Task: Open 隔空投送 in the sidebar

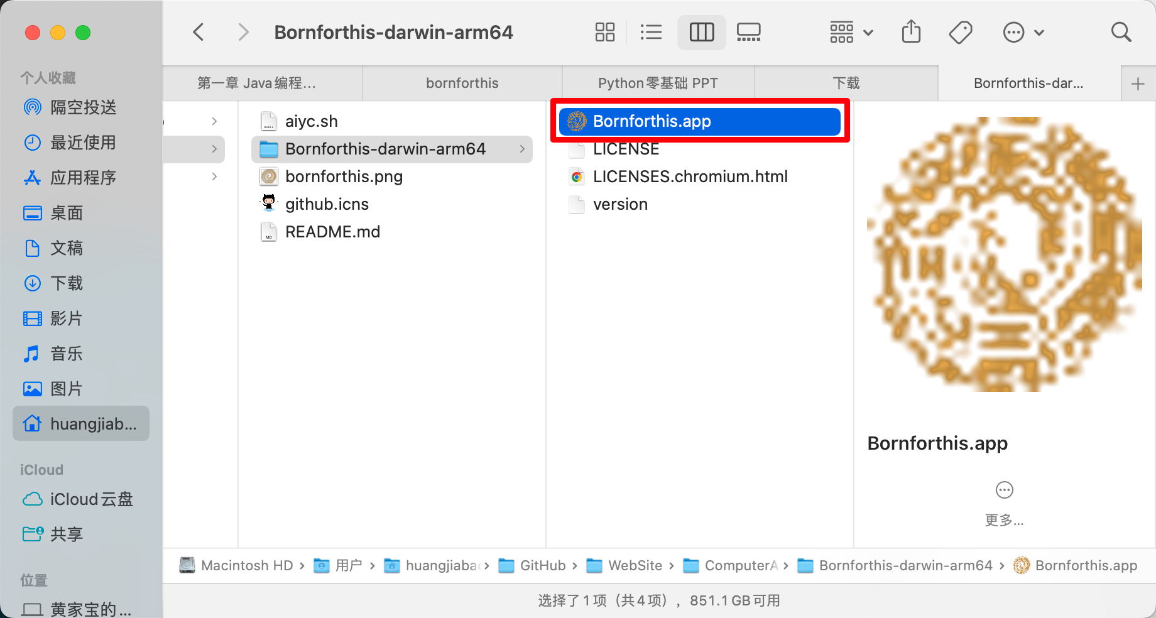Action: coord(81,107)
